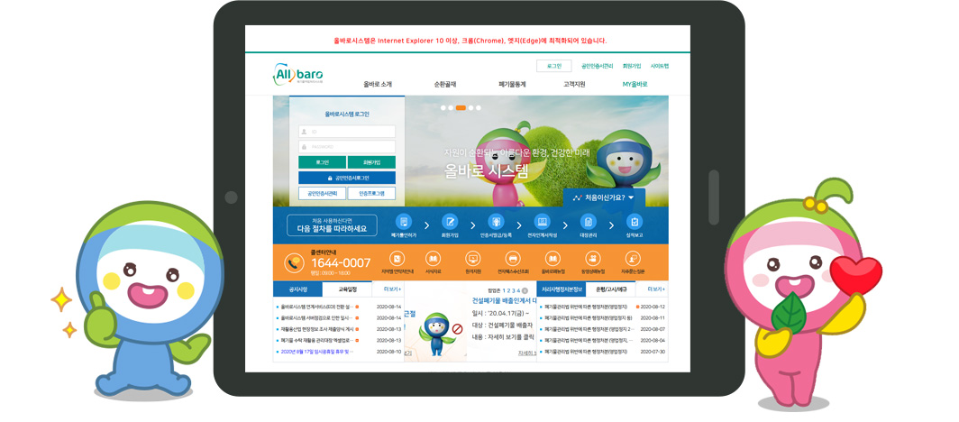
Task: Open the 올바로 소개 menu
Action: tap(378, 85)
